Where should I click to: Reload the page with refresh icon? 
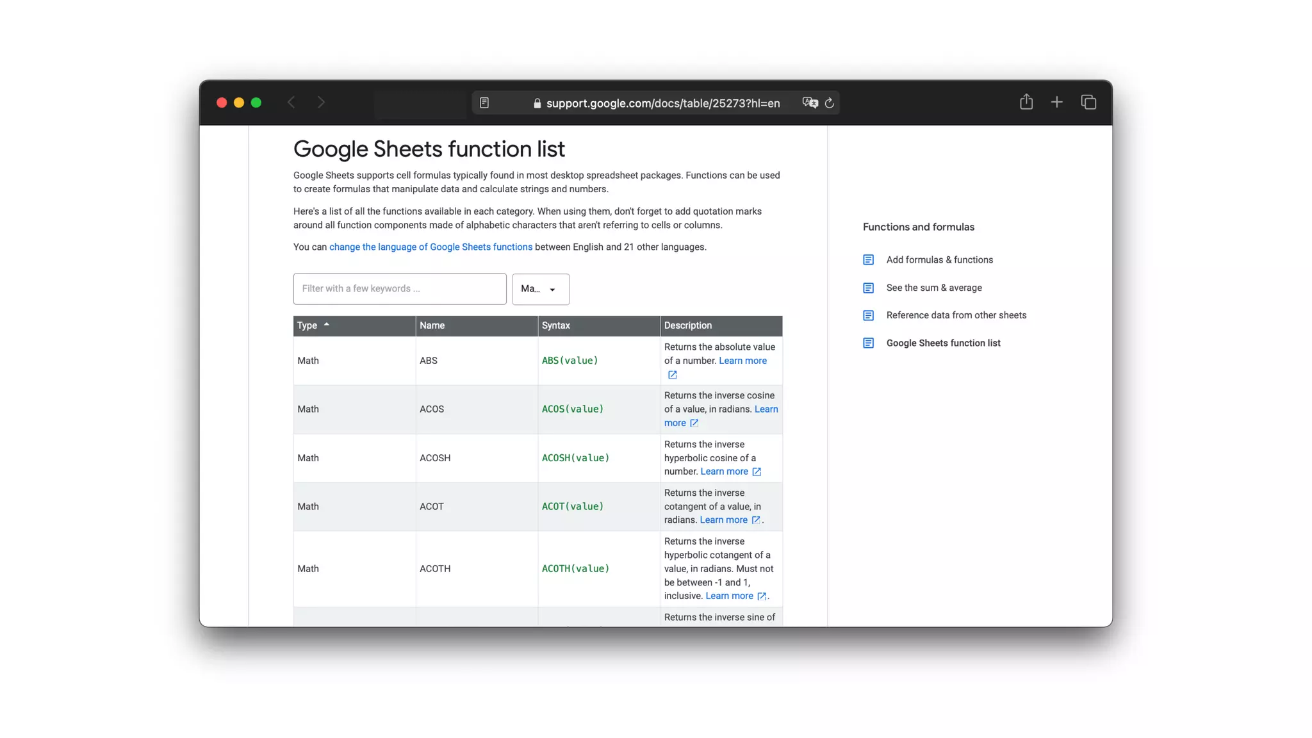point(830,103)
